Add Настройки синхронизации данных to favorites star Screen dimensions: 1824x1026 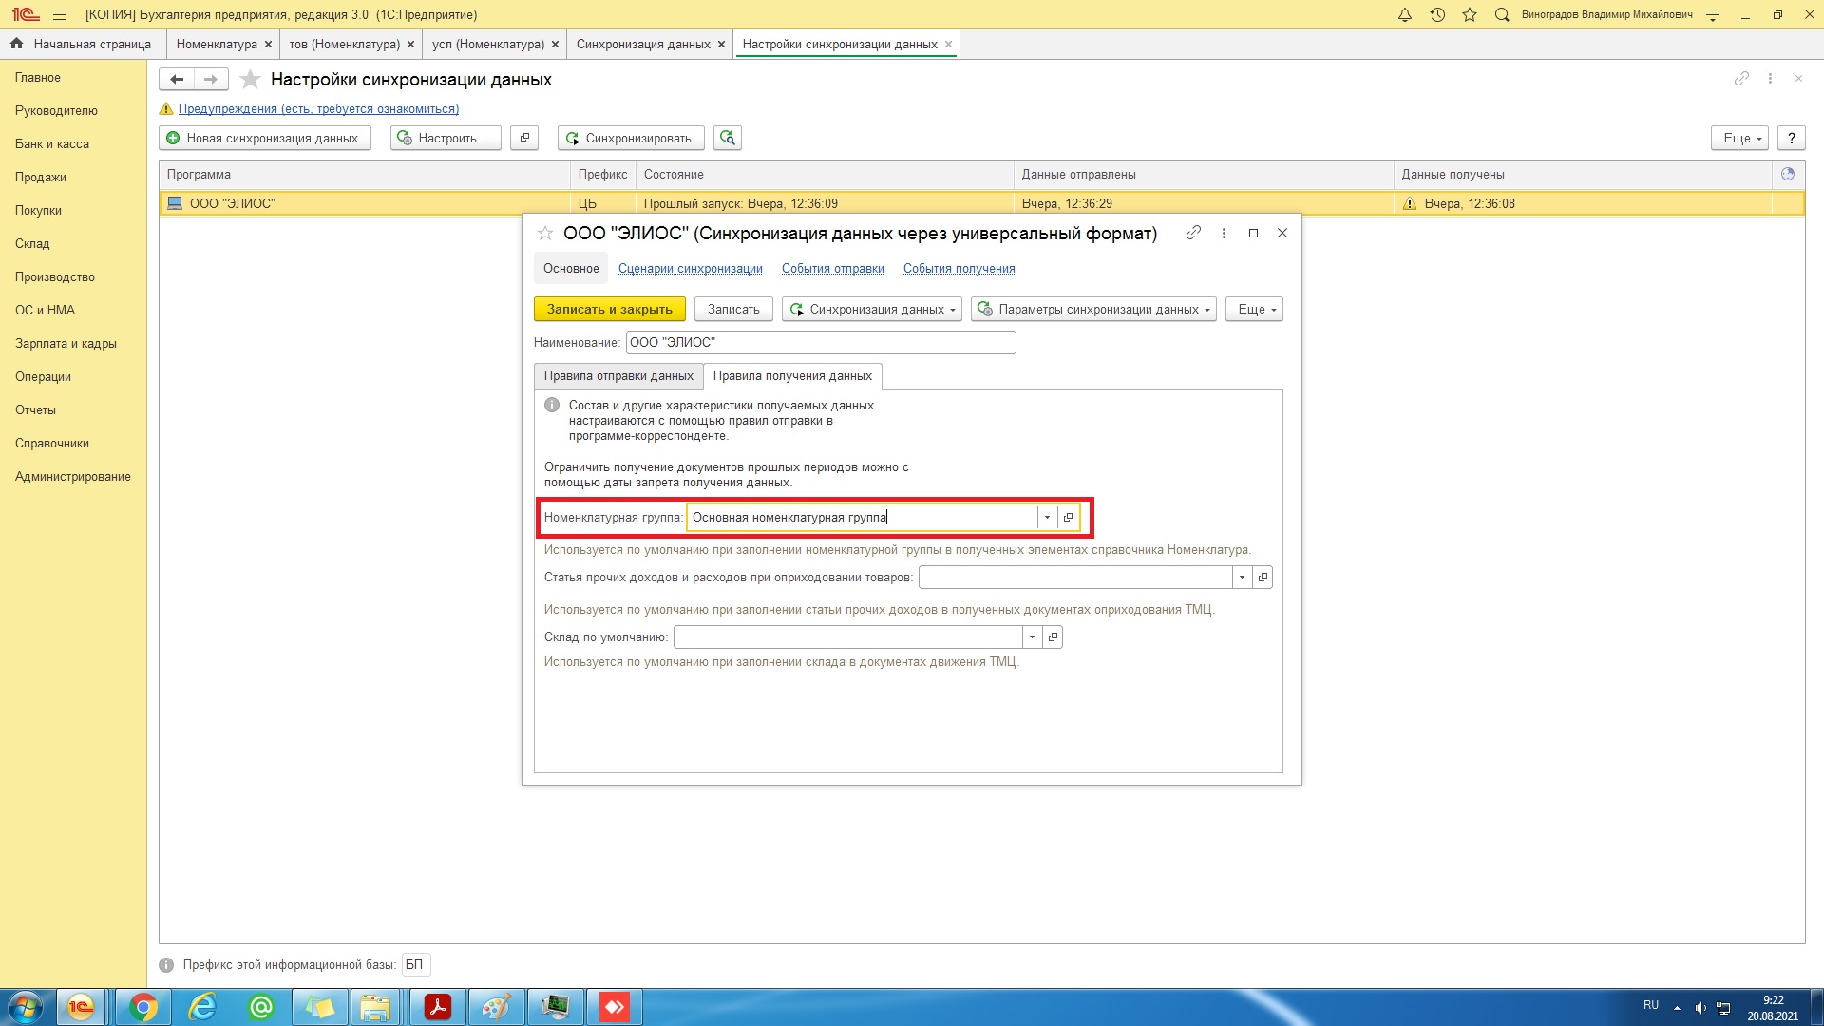click(250, 79)
